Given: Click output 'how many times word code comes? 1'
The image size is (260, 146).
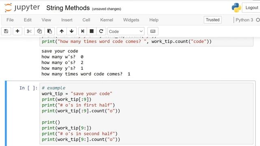Looking at the screenshot, I should (86, 74).
